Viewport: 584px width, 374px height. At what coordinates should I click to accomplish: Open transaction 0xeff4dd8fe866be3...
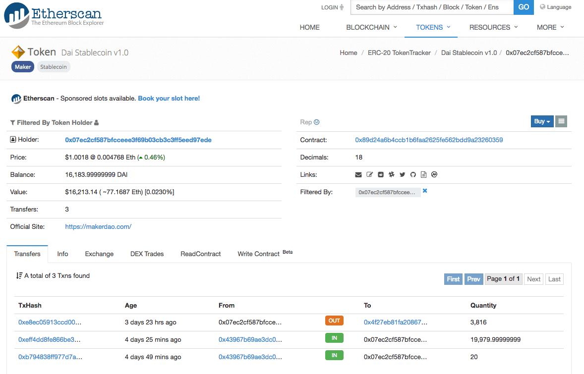coord(49,339)
